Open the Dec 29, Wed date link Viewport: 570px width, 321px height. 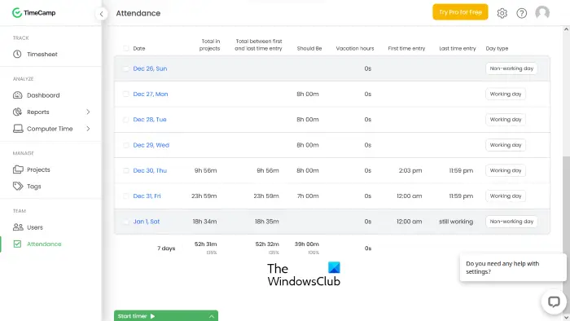click(x=151, y=145)
